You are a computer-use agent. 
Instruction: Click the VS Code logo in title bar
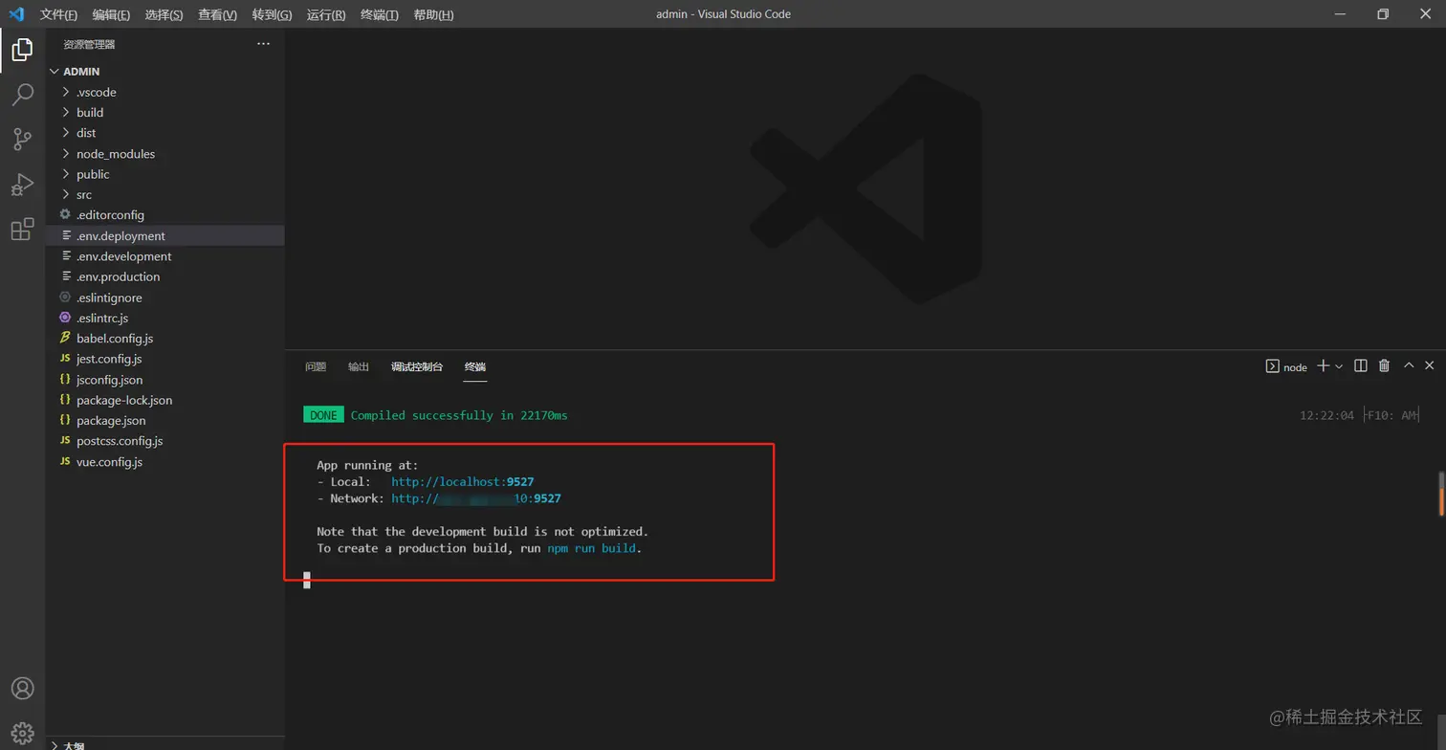pos(16,13)
